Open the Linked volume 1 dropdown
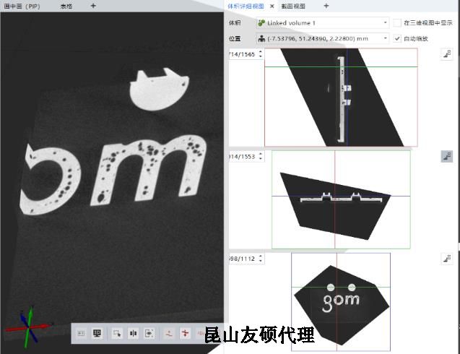 pyautogui.click(x=323, y=23)
